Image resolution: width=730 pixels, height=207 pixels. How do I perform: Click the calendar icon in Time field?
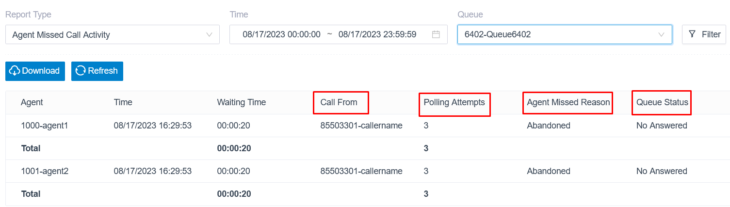coord(436,34)
